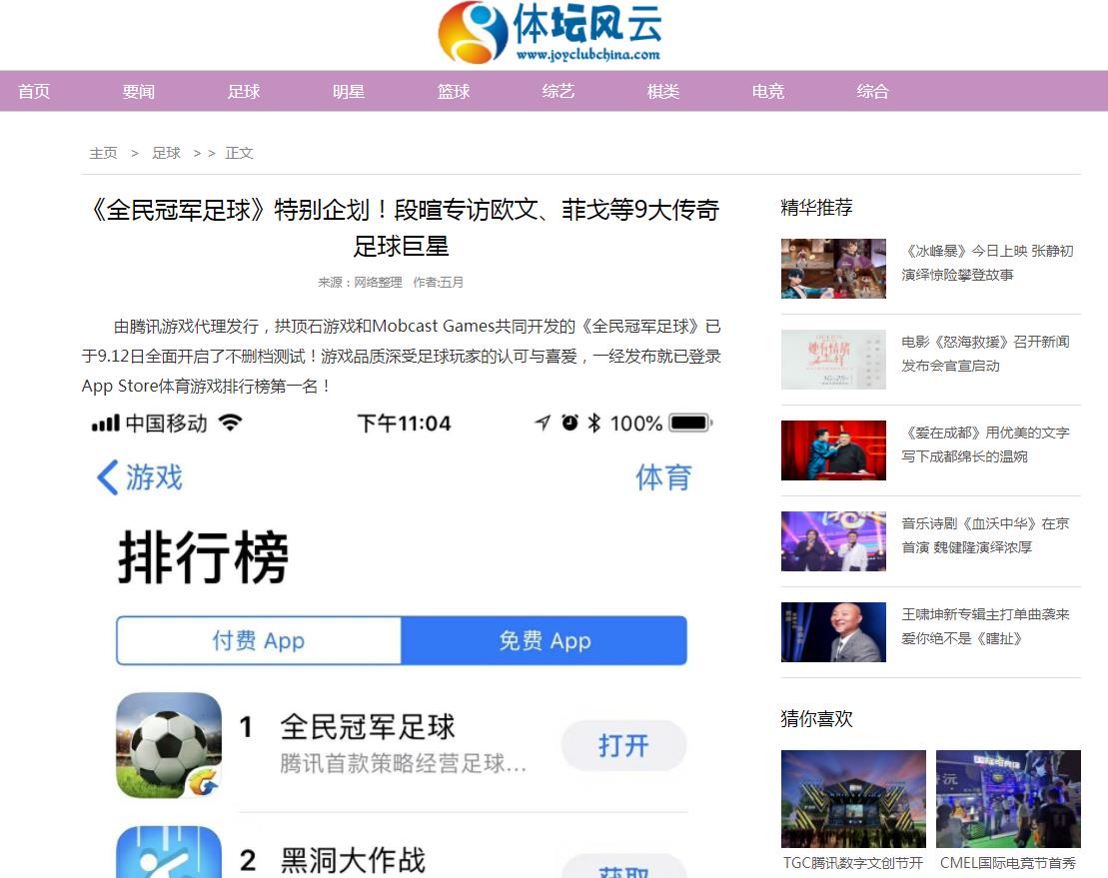The width and height of the screenshot is (1108, 878).
Task: Open 王啸坤新专辑主打单曲袭来 article link
Action: tap(985, 626)
